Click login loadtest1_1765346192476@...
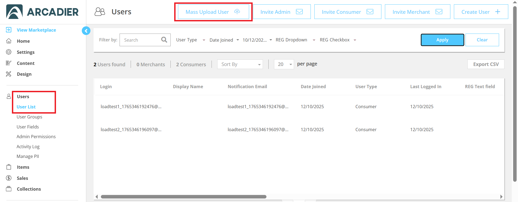518x202 pixels. coord(131,106)
